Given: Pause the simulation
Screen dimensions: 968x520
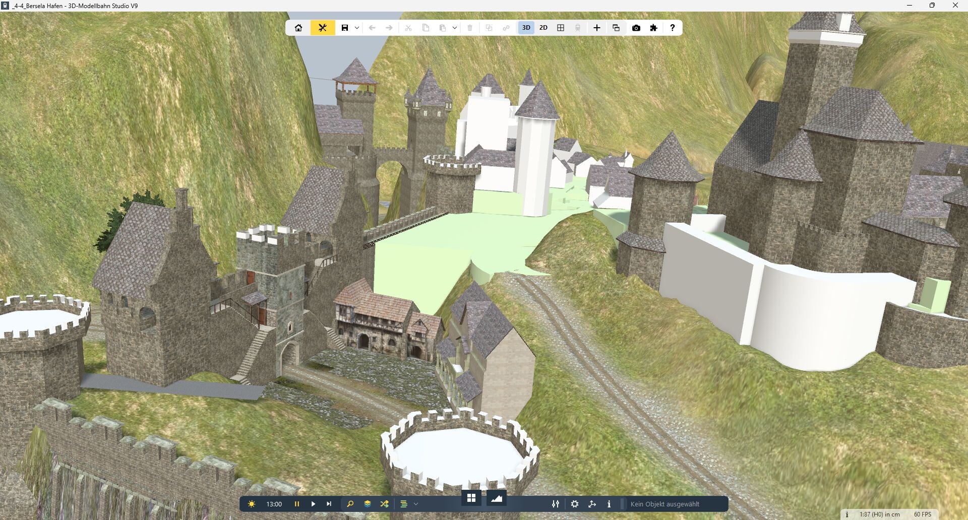Looking at the screenshot, I should coord(297,504).
